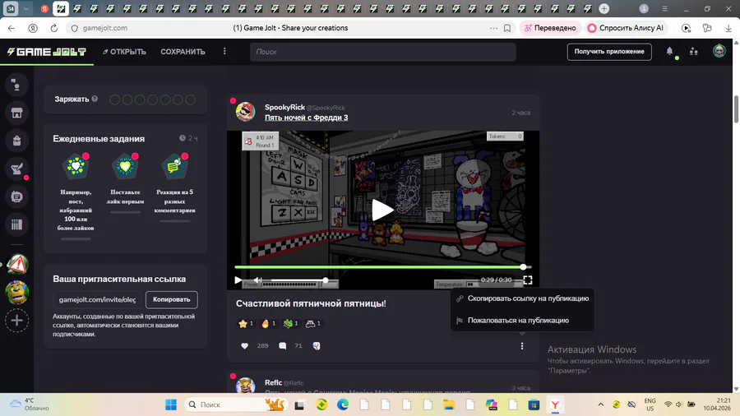Image resolution: width=740 pixels, height=416 pixels.
Task: Open the chat icon in left sidebar
Action: coord(16,85)
